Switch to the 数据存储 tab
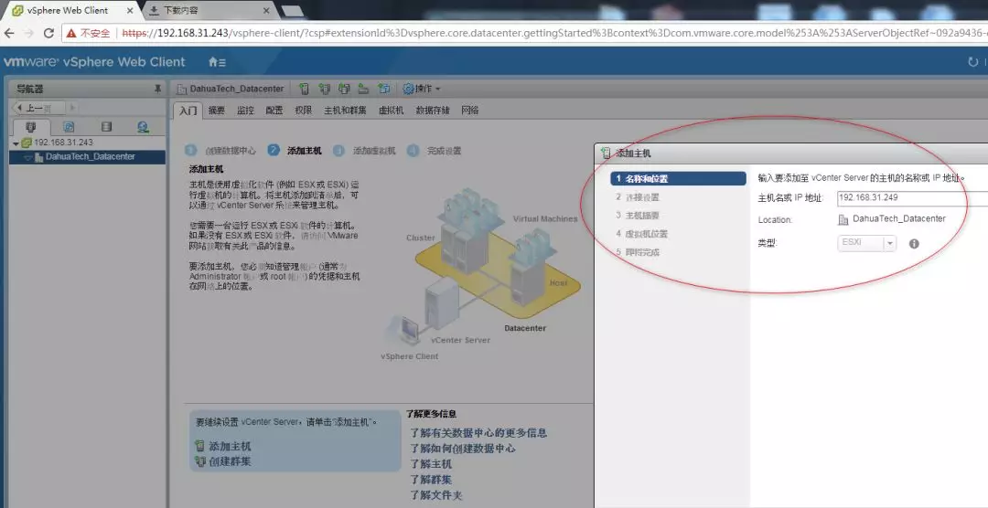 [x=432, y=111]
